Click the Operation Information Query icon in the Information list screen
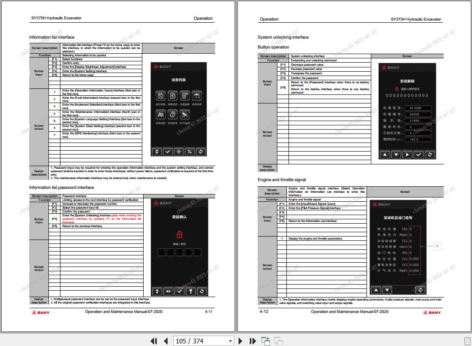 (161, 96)
